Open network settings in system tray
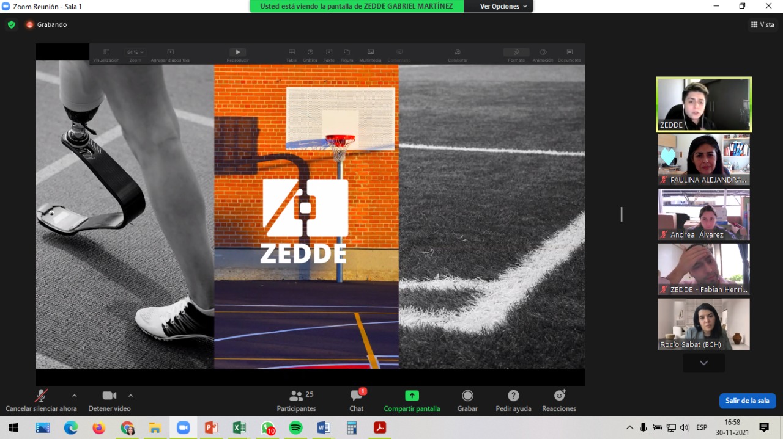783x439 pixels. click(671, 427)
